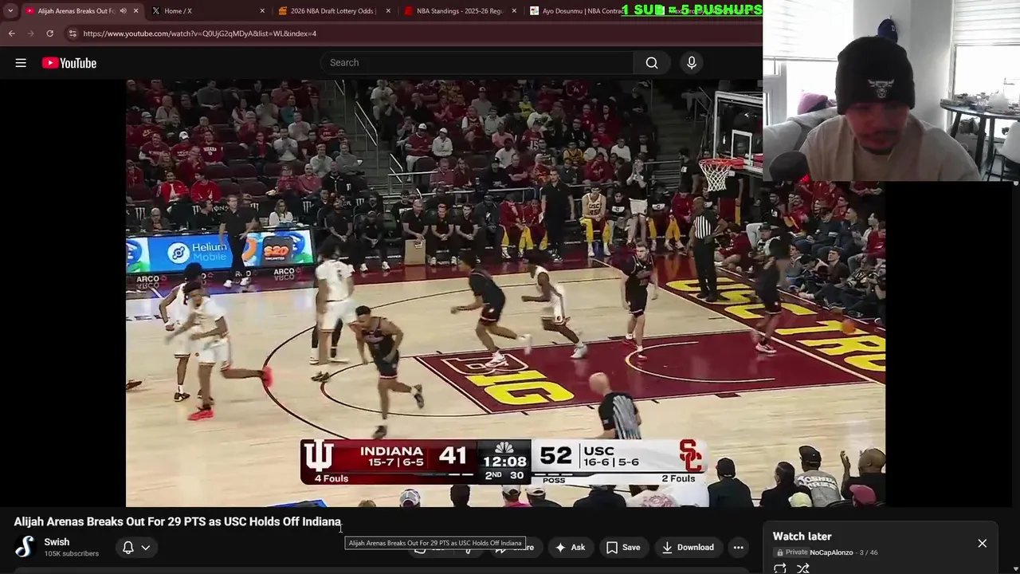
Task: Switch to NBA Standings 2025-26 tab
Action: click(x=459, y=11)
